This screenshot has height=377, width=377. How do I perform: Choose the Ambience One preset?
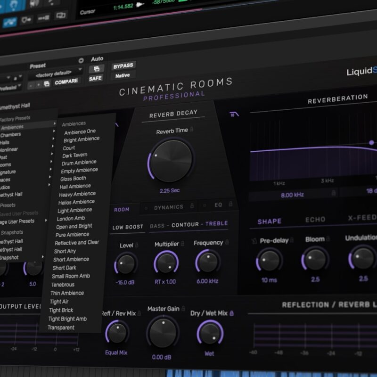click(x=80, y=132)
